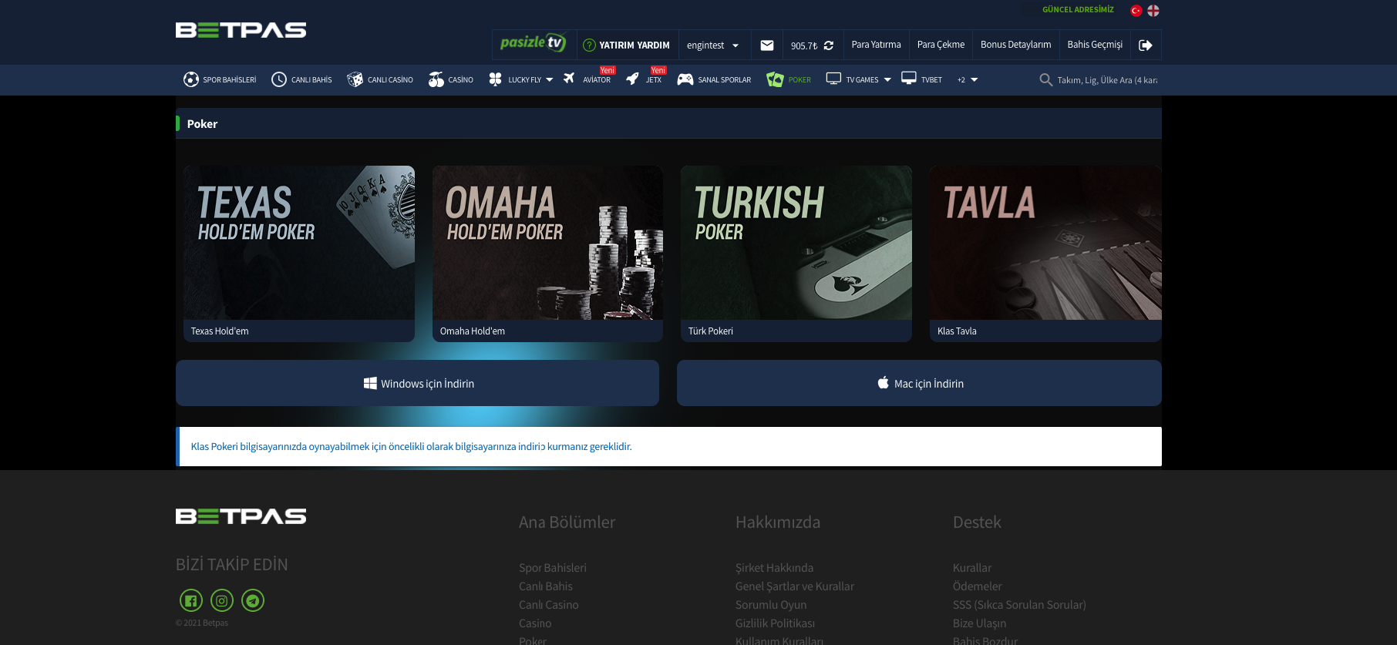Open the Telegram social icon
1397x645 pixels.
click(253, 600)
